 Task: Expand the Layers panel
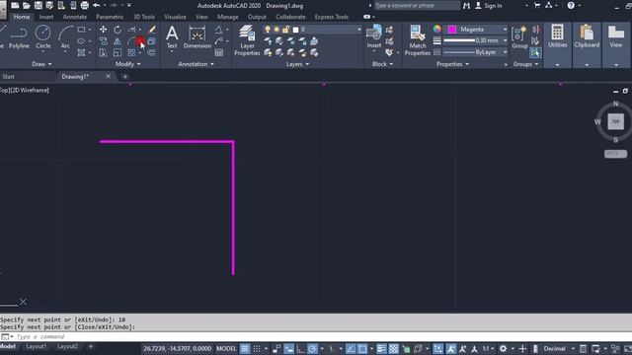point(297,64)
